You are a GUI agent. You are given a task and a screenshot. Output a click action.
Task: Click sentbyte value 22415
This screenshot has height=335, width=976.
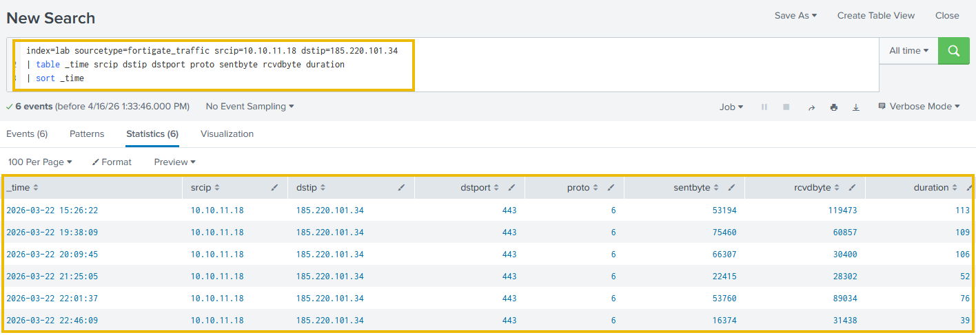click(724, 277)
